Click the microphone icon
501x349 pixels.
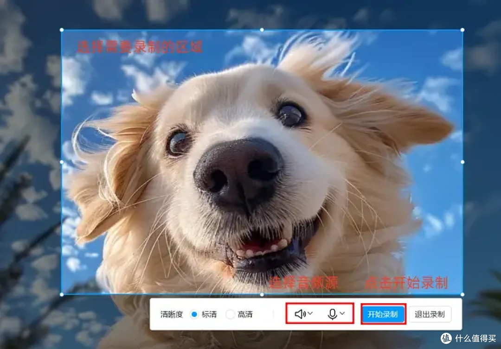[x=332, y=314]
